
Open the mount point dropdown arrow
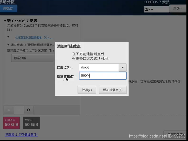tap(122, 68)
